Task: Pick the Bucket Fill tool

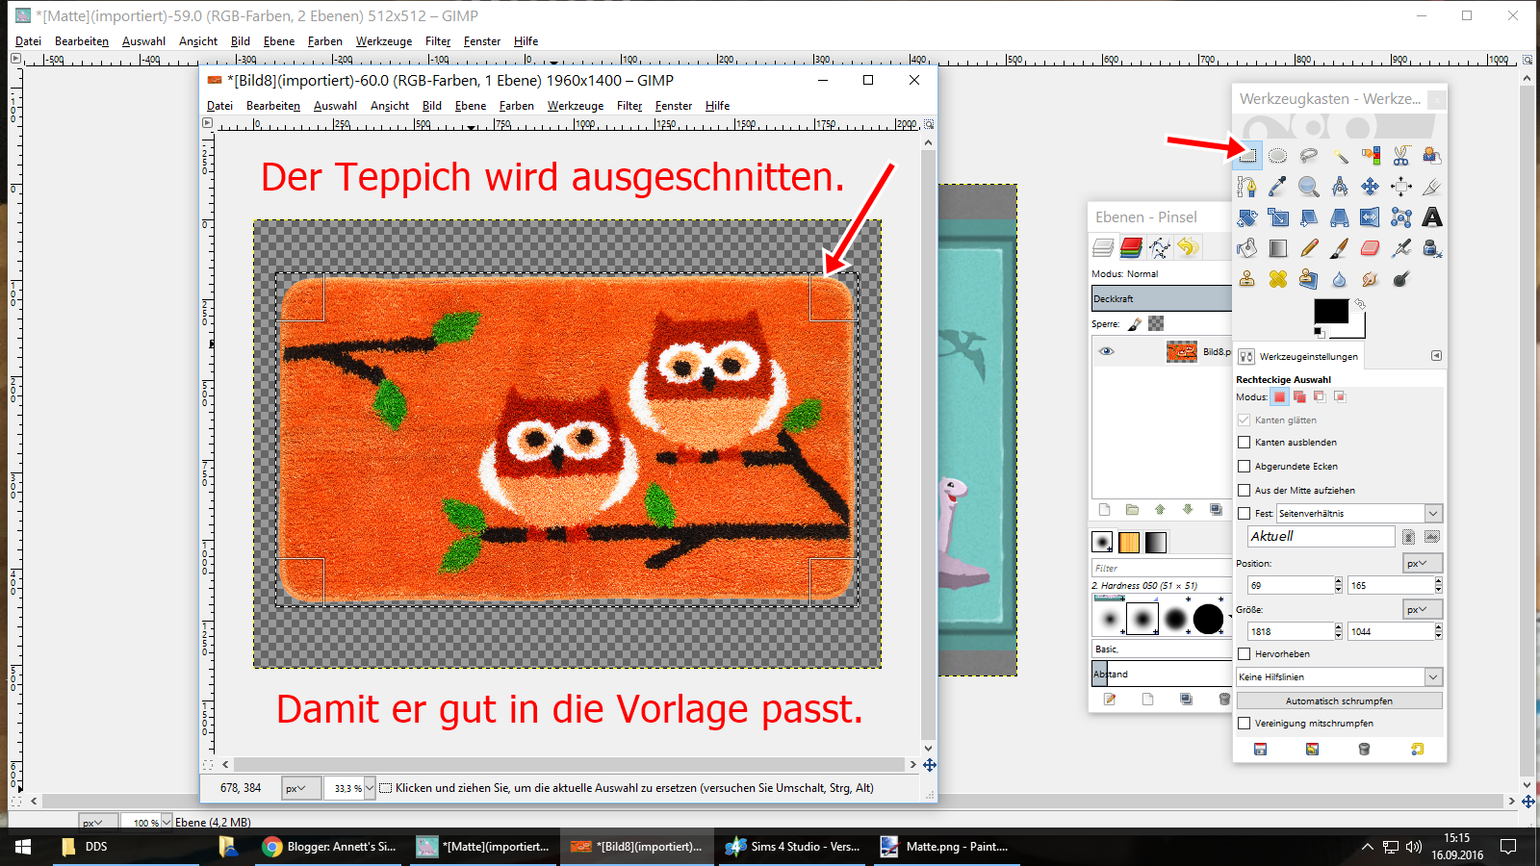Action: pyautogui.click(x=1247, y=248)
